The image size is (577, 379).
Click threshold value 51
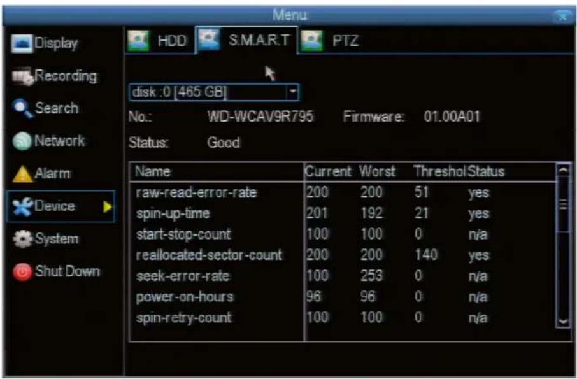[422, 192]
